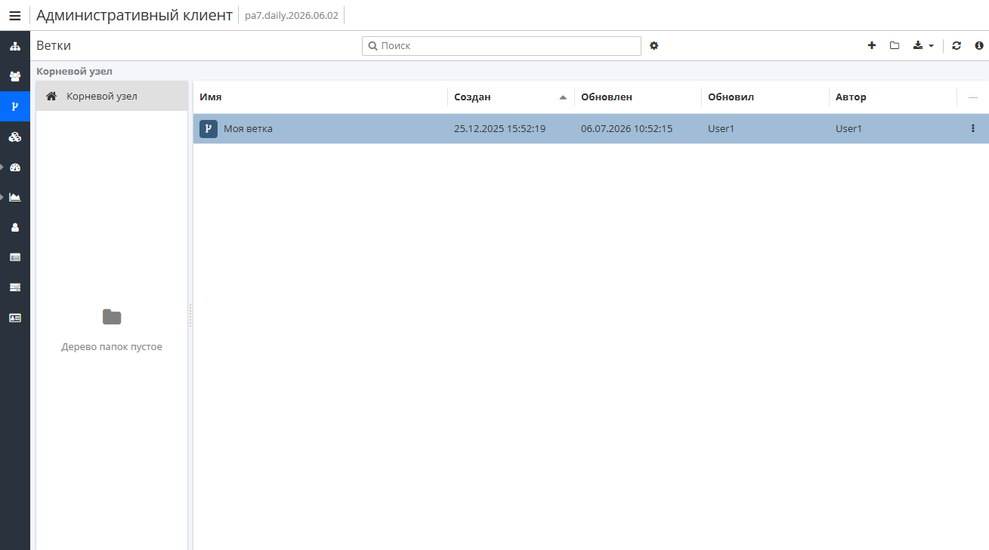Click the 06.07.2026 10:52:15 cell
This screenshot has height=550, width=989.
coord(626,129)
